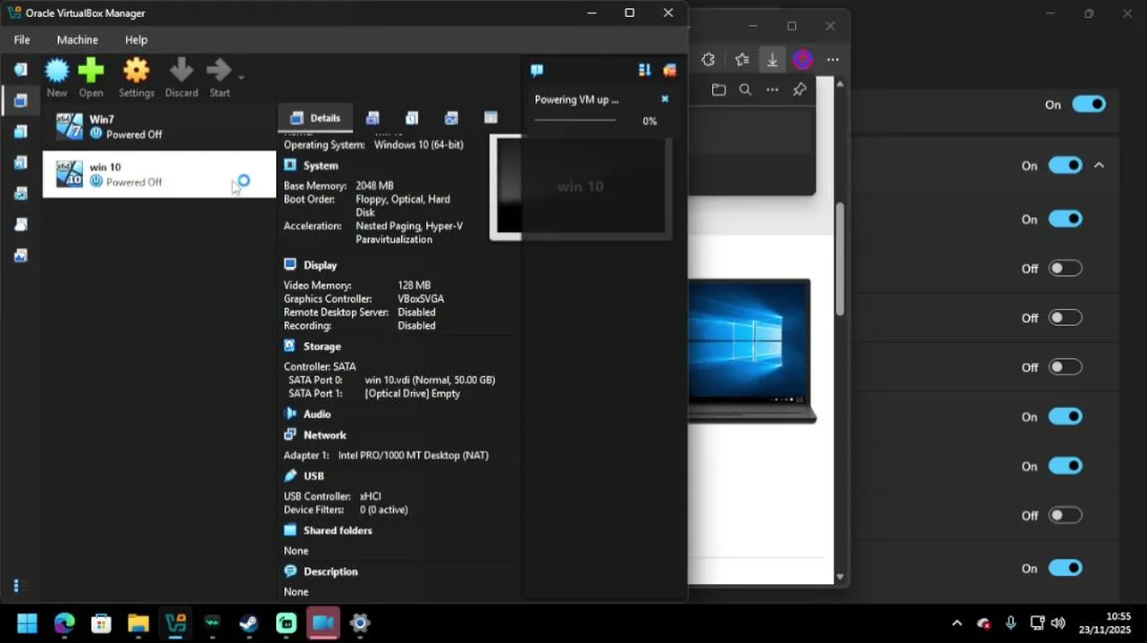Click the Start arrow icon
1147x643 pixels.
219,71
